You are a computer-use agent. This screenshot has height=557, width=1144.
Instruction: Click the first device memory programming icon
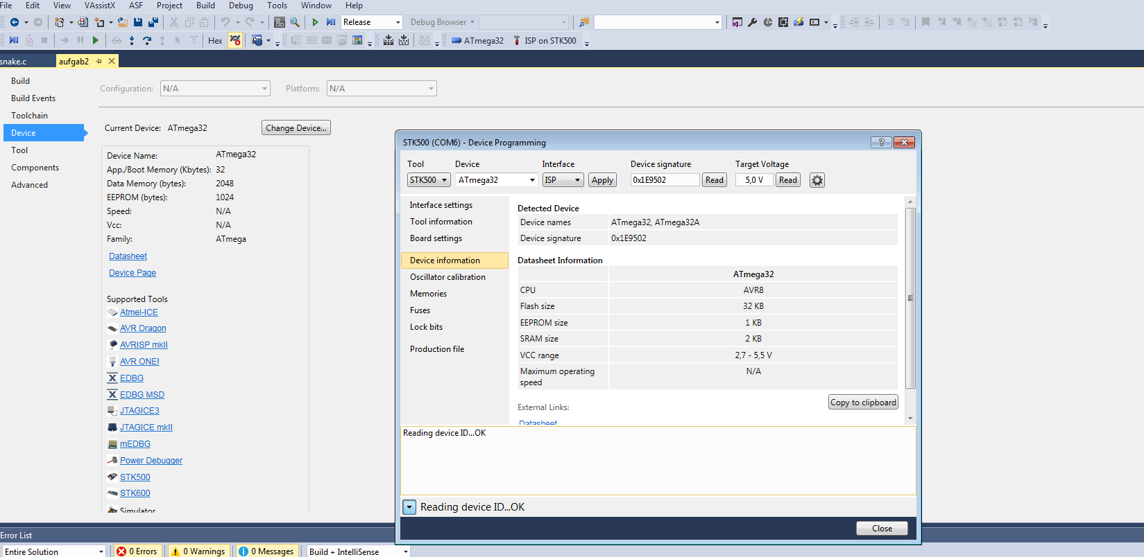[389, 40]
